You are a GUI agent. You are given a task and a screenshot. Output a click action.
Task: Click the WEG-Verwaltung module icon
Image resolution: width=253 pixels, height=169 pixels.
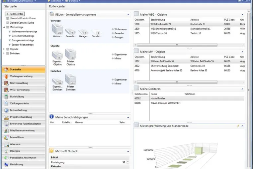(6, 90)
